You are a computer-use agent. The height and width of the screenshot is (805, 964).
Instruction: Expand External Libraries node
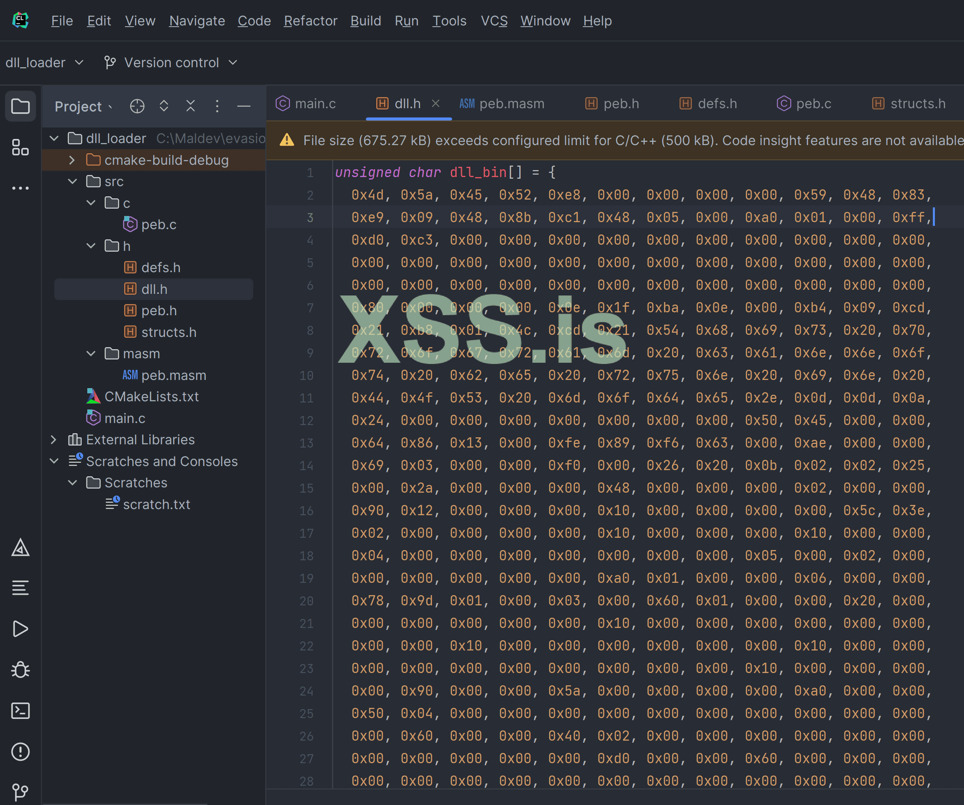tap(53, 440)
